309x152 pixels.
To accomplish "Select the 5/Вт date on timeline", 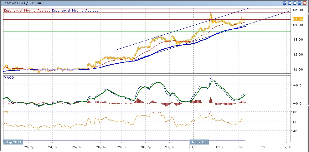I will 240,147.
